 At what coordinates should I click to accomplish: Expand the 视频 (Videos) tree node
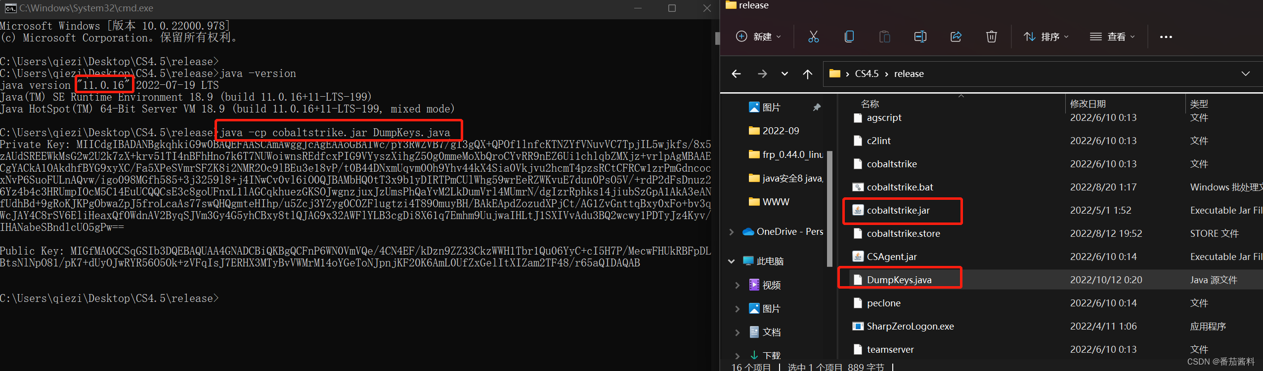tap(737, 285)
